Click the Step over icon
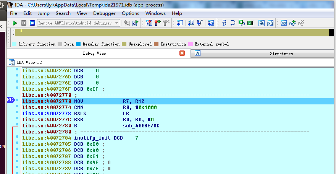Viewport: 336px width, 174px height. (x=233, y=23)
